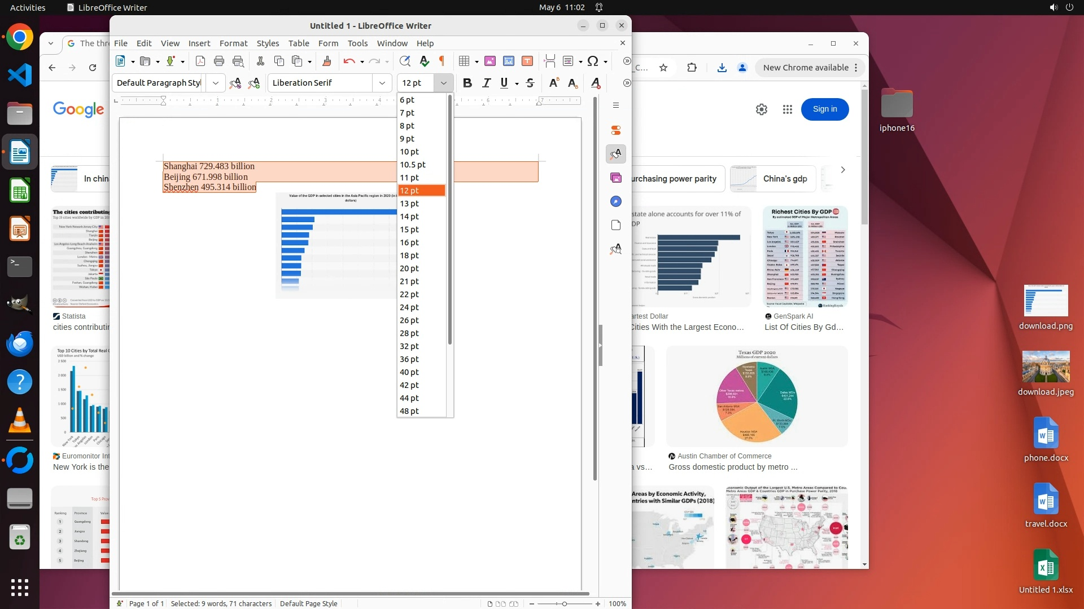Toggle Formatting Marks pilcrow button
Screen dimensions: 1084x609
pyautogui.click(x=442, y=61)
